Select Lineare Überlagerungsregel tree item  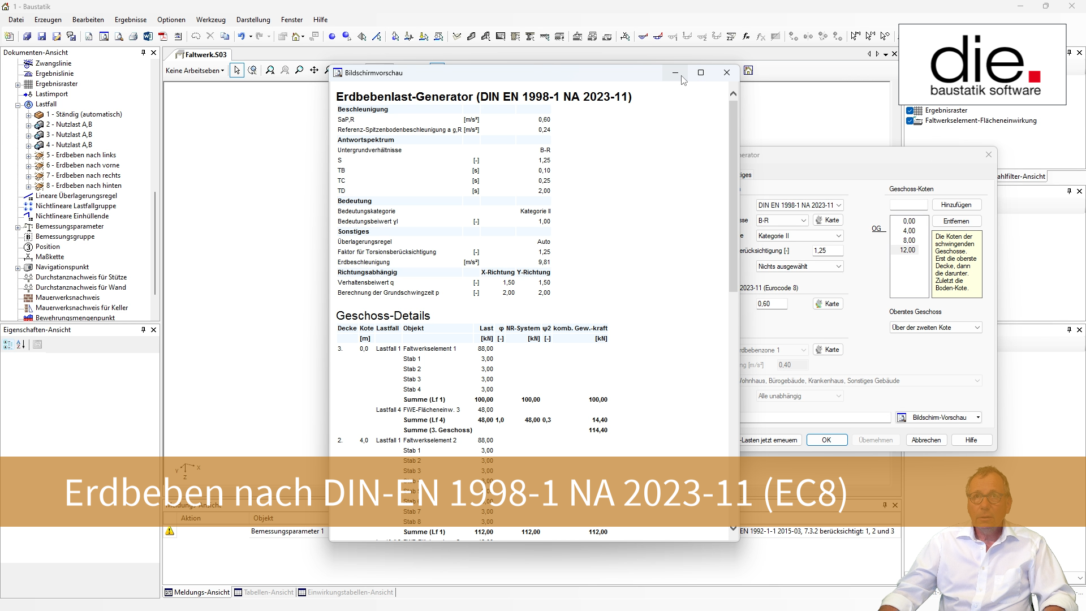(76, 196)
